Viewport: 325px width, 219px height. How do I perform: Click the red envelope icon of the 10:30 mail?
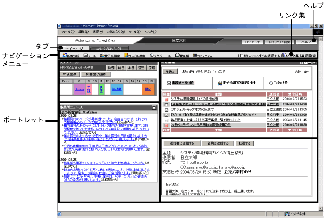click(167, 125)
